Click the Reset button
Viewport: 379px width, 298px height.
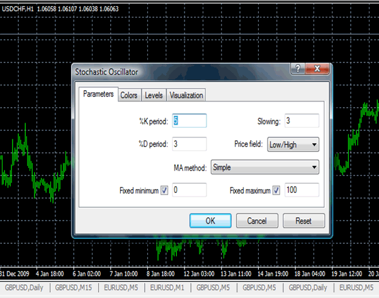point(303,221)
